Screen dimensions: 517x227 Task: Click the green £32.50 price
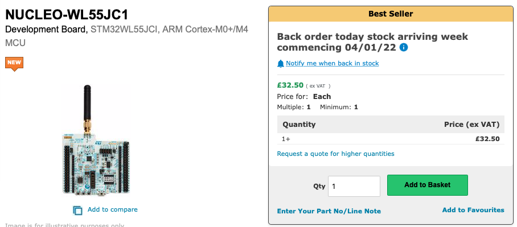290,85
